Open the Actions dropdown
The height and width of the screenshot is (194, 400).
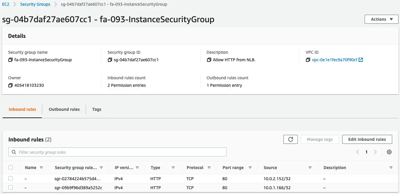point(381,19)
